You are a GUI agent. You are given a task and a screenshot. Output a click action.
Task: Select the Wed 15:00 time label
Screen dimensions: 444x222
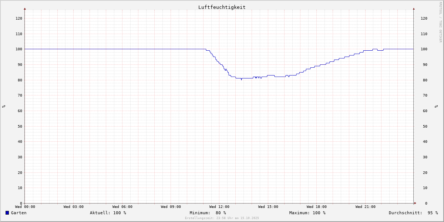(268, 207)
